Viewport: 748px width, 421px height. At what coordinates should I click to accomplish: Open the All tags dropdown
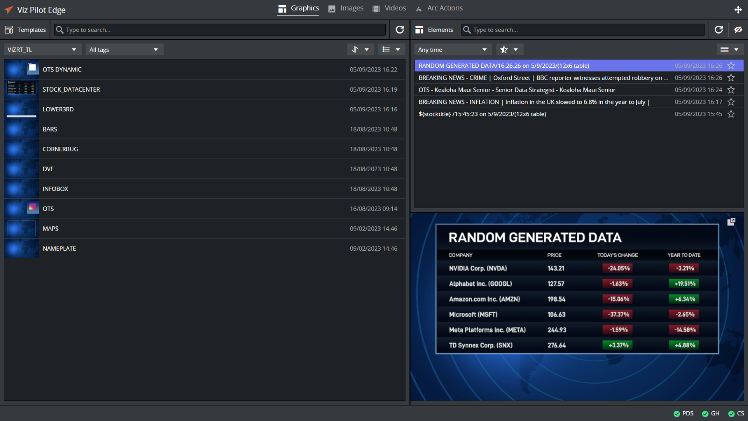124,50
